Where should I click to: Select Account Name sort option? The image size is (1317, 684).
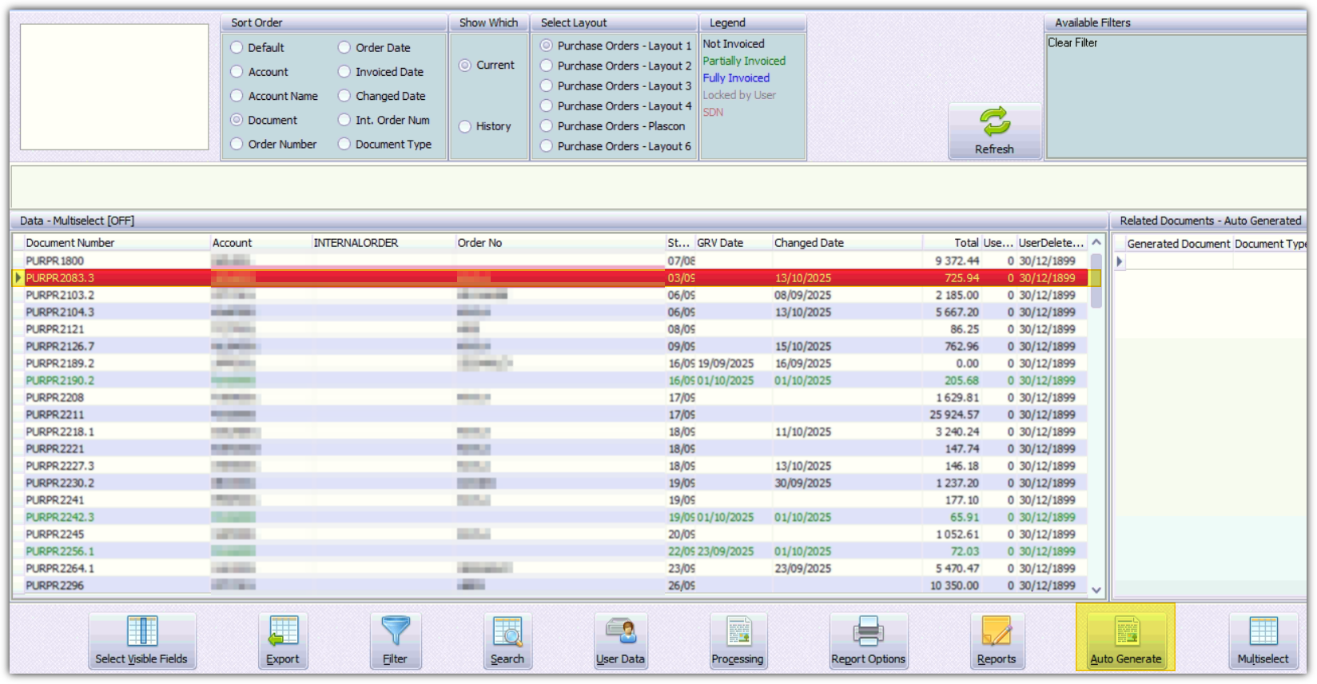[237, 96]
